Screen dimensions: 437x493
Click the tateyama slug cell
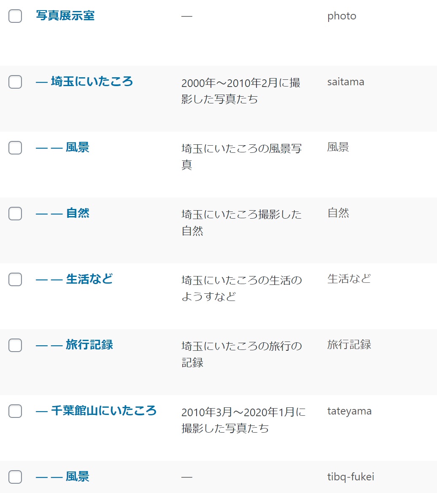tap(349, 411)
